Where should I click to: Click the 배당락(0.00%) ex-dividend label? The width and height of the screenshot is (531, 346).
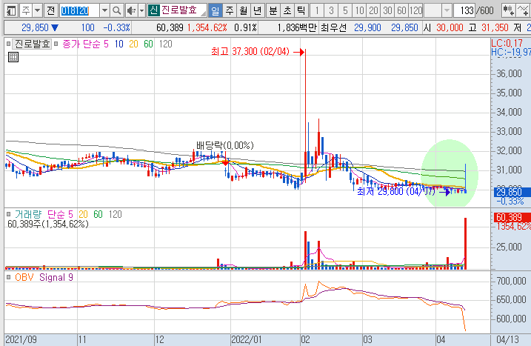tap(225, 145)
